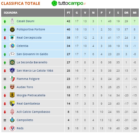Click the Audax Toro crest
Screen dimensions: 139x133
coord(12,87)
